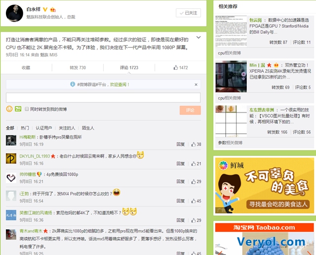Open the XPERIA Z5 video thumbnail
The width and height of the screenshot is (316, 255).
pyautogui.click(x=231, y=77)
